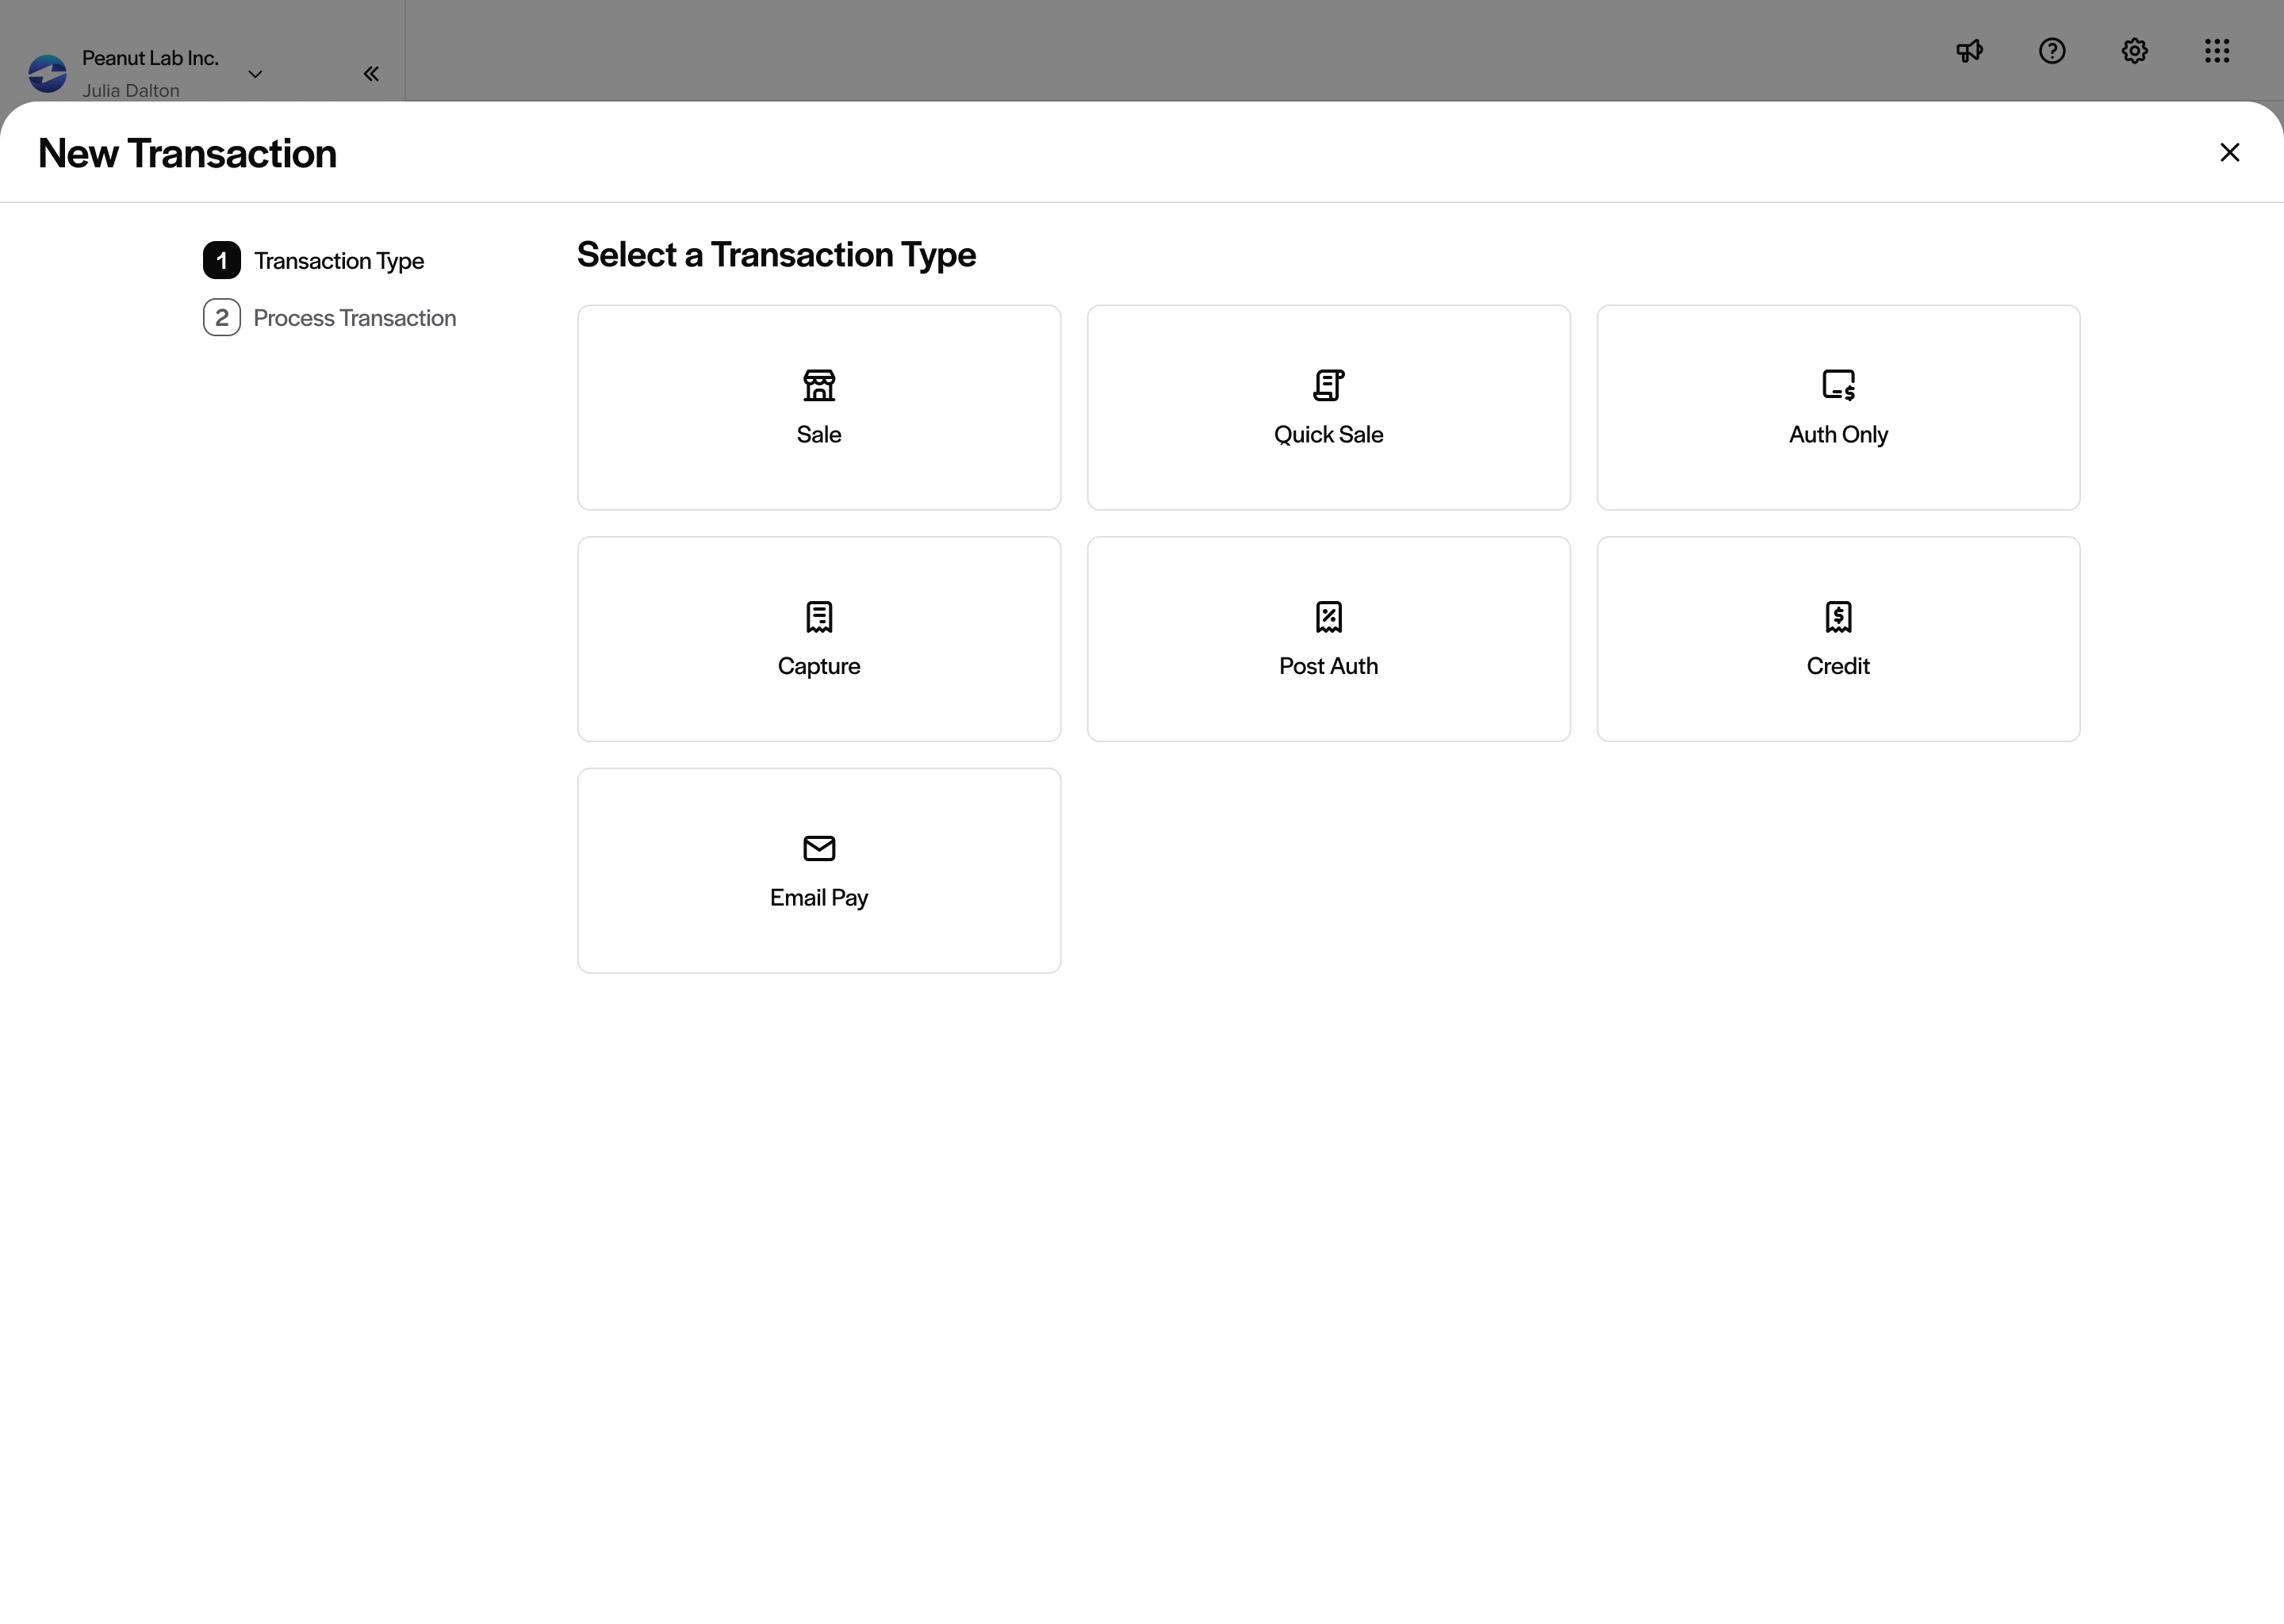Click the New Transaction heading

point(187,153)
